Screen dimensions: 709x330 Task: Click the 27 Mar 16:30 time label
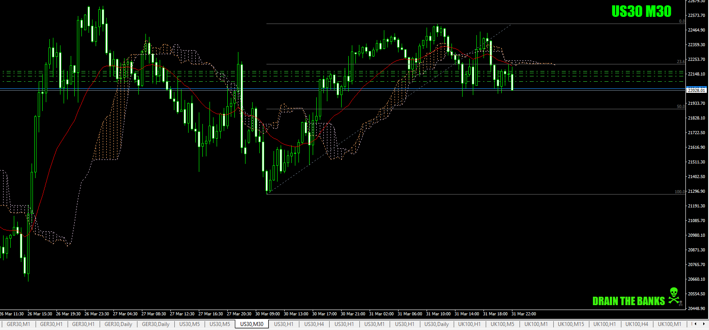pyautogui.click(x=211, y=314)
